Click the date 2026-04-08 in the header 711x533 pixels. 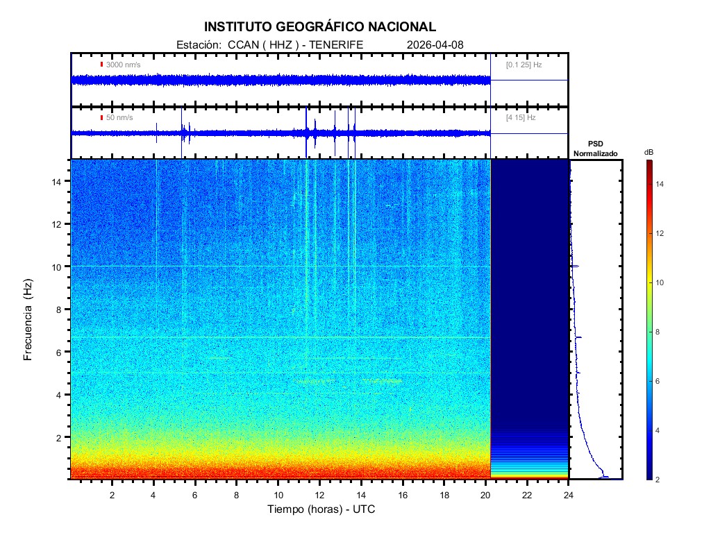435,45
